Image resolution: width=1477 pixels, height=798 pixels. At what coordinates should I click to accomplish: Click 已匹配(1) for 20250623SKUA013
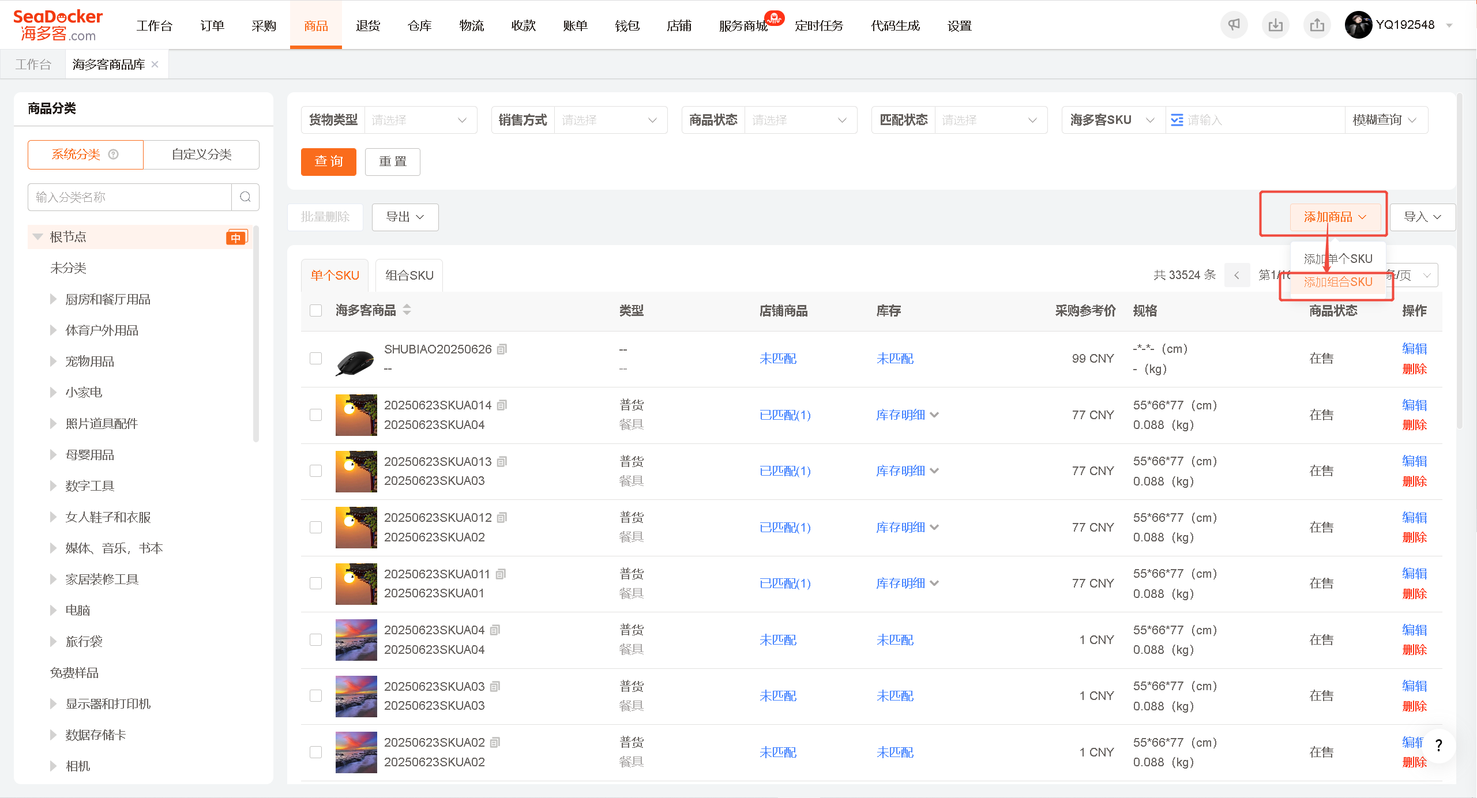point(785,471)
